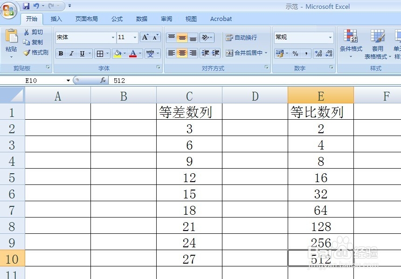
Task: Switch to the 插入 tab
Action: [x=56, y=19]
